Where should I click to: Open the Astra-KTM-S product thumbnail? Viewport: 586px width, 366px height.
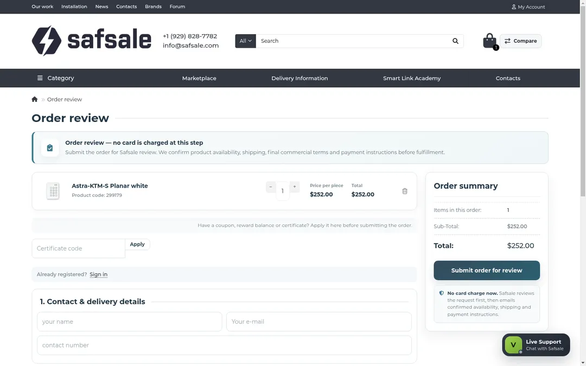[53, 191]
